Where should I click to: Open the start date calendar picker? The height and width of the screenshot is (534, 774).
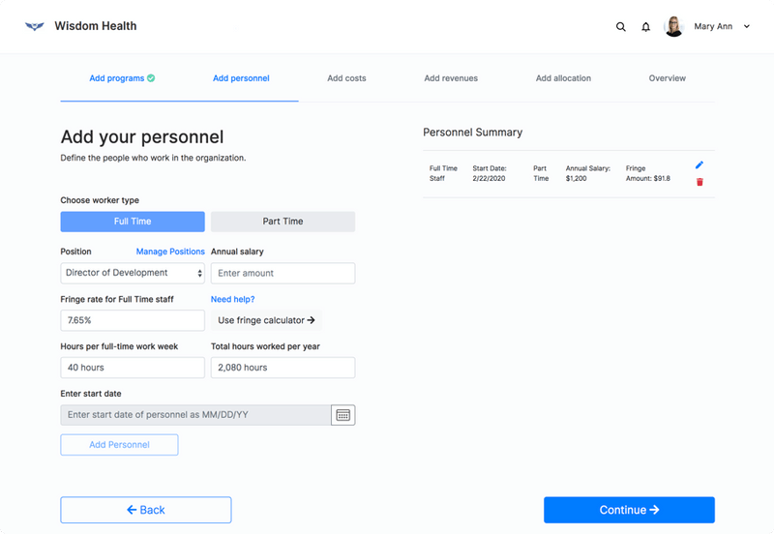(342, 415)
